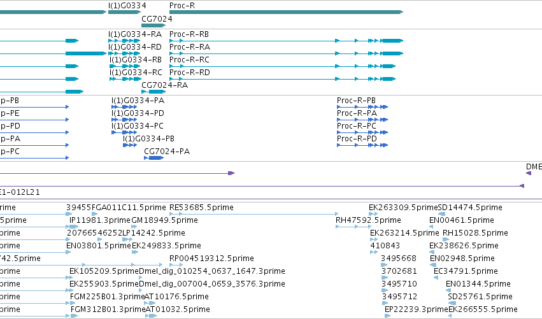
Task: Click Dmel_dig_007004_0659_3576.3prime
Action: [212, 284]
